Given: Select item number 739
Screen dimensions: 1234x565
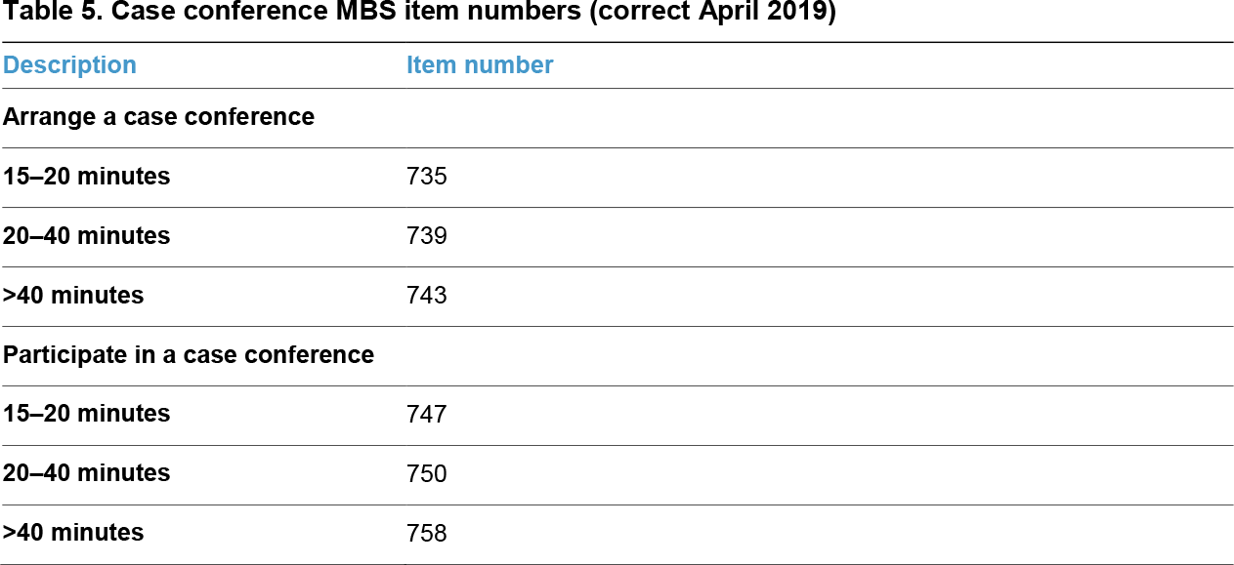Looking at the screenshot, I should [x=427, y=236].
